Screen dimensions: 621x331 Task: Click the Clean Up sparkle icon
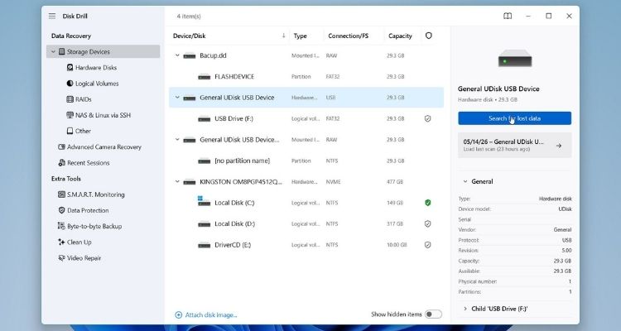click(x=61, y=242)
